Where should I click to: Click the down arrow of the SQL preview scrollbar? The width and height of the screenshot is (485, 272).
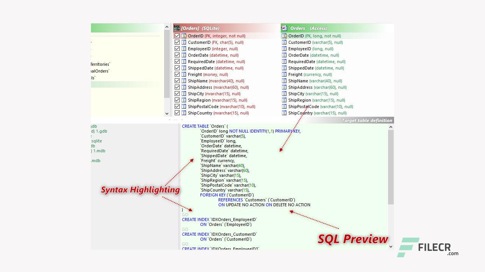[x=391, y=246]
